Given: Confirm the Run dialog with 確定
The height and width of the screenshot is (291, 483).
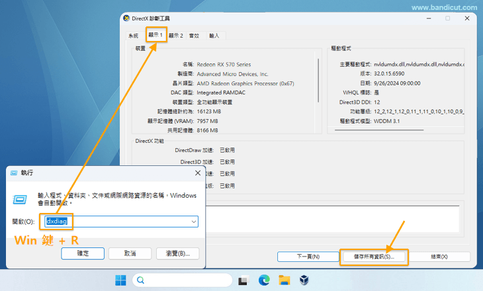Looking at the screenshot, I should click(x=83, y=253).
